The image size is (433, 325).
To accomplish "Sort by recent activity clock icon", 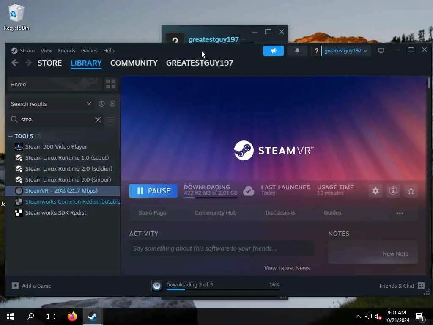I will [101, 104].
